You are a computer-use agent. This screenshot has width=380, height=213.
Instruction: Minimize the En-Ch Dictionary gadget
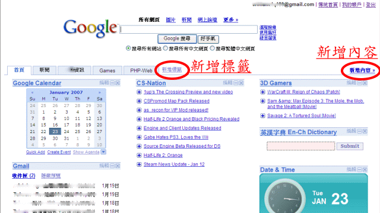pos(360,131)
